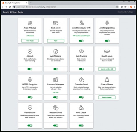
Task: Click the Extension Guard puzzle icon
Action: point(81,80)
